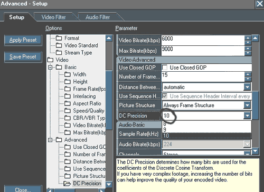This screenshot has height=192, width=264.
Task: Toggle Use Sequence Header Interval checkbox
Action: [165, 96]
